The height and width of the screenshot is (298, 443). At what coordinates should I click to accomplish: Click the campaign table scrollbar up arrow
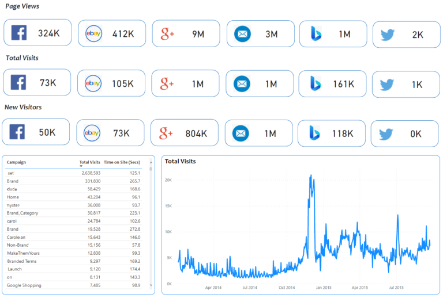tap(151, 163)
